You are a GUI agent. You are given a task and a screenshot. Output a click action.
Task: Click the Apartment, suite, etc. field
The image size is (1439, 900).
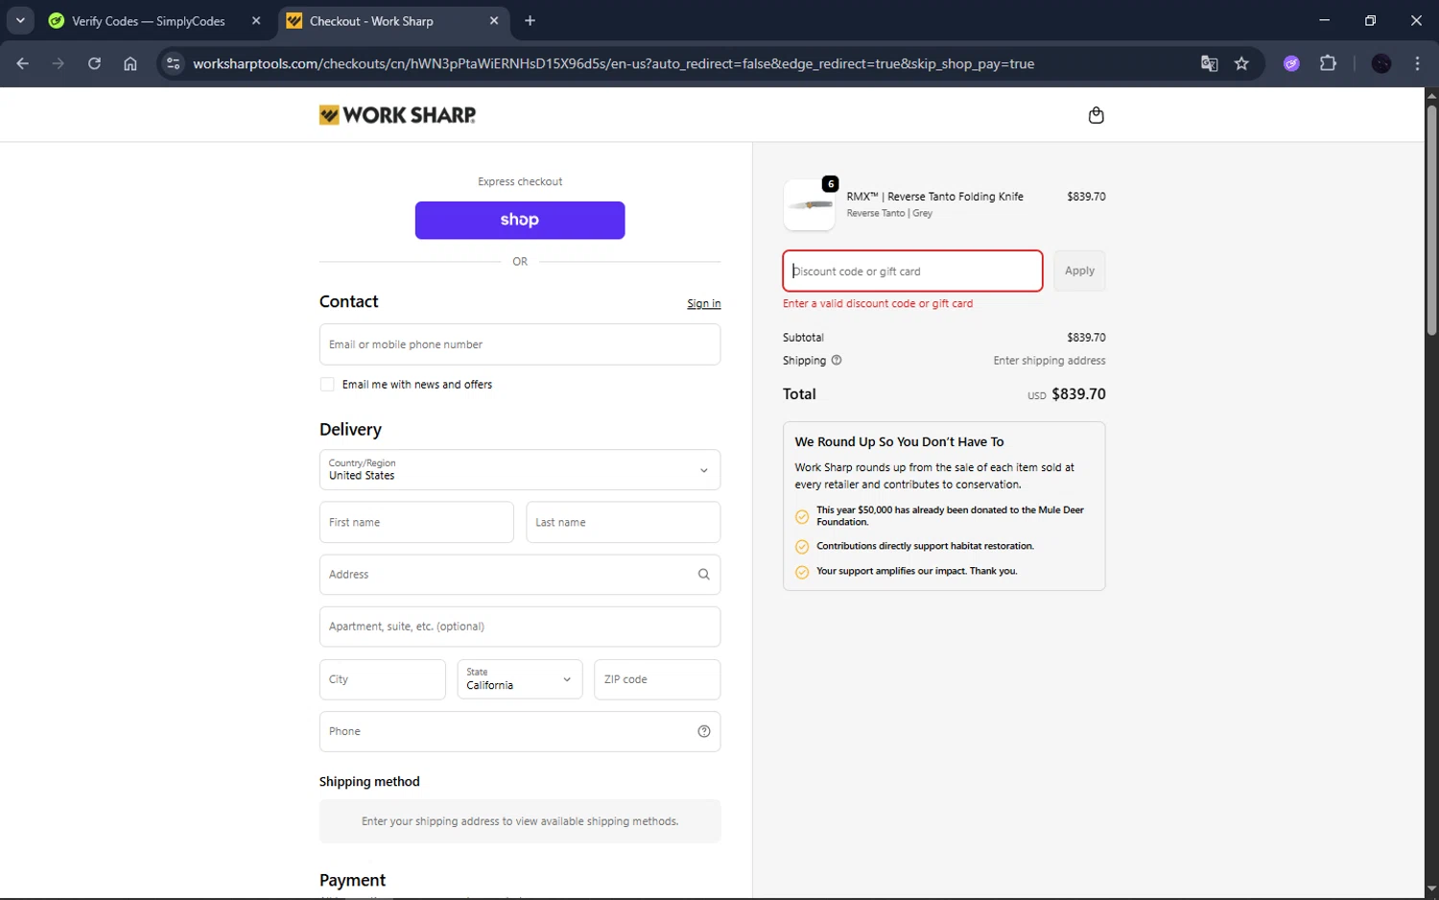520,627
